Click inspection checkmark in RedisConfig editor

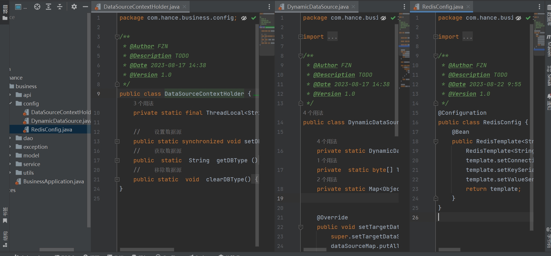pos(528,18)
